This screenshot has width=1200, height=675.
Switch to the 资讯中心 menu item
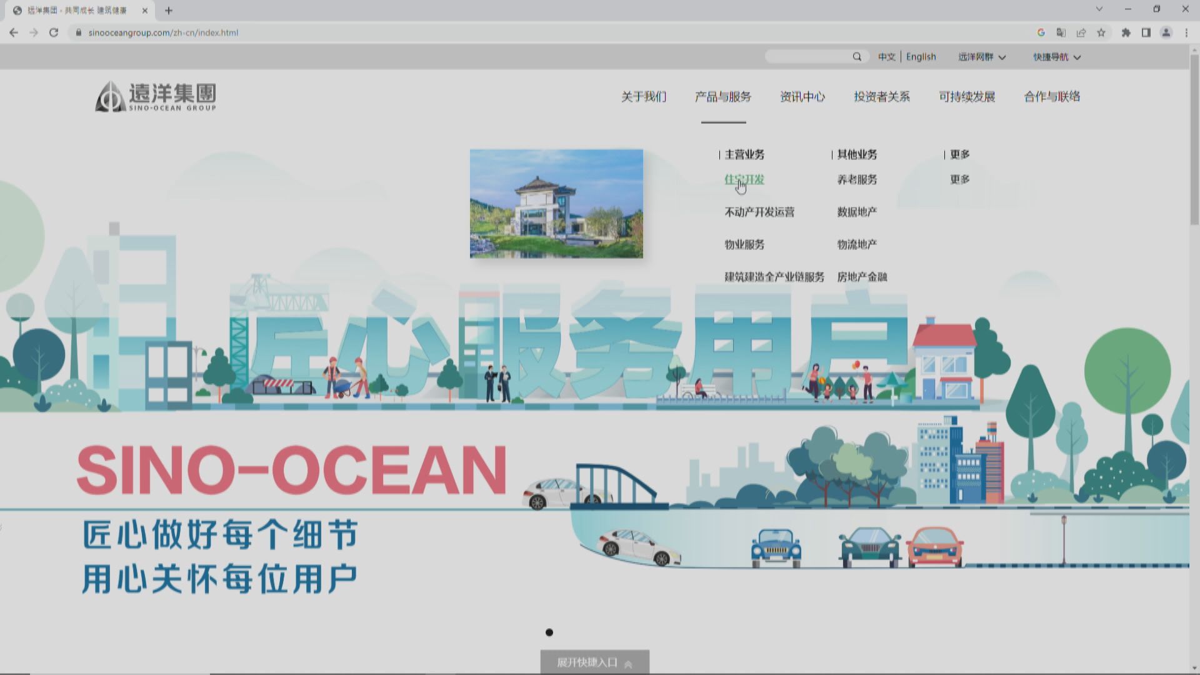[x=802, y=97]
